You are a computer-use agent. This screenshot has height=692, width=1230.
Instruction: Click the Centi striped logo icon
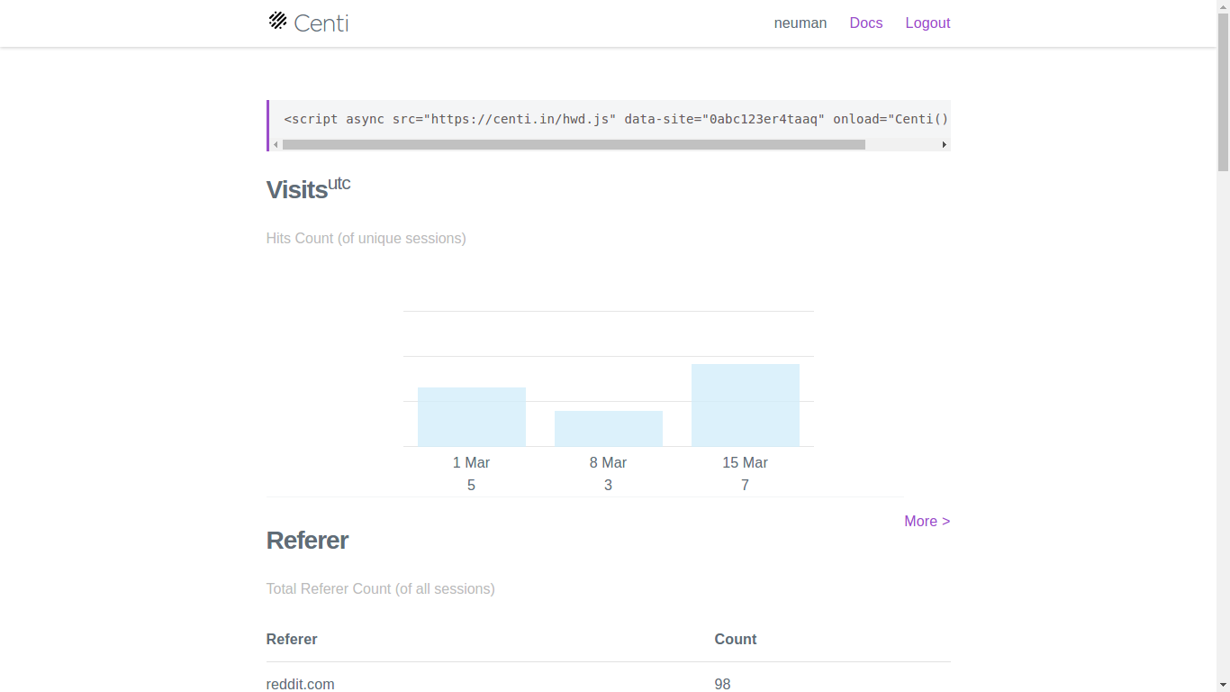[x=277, y=21]
